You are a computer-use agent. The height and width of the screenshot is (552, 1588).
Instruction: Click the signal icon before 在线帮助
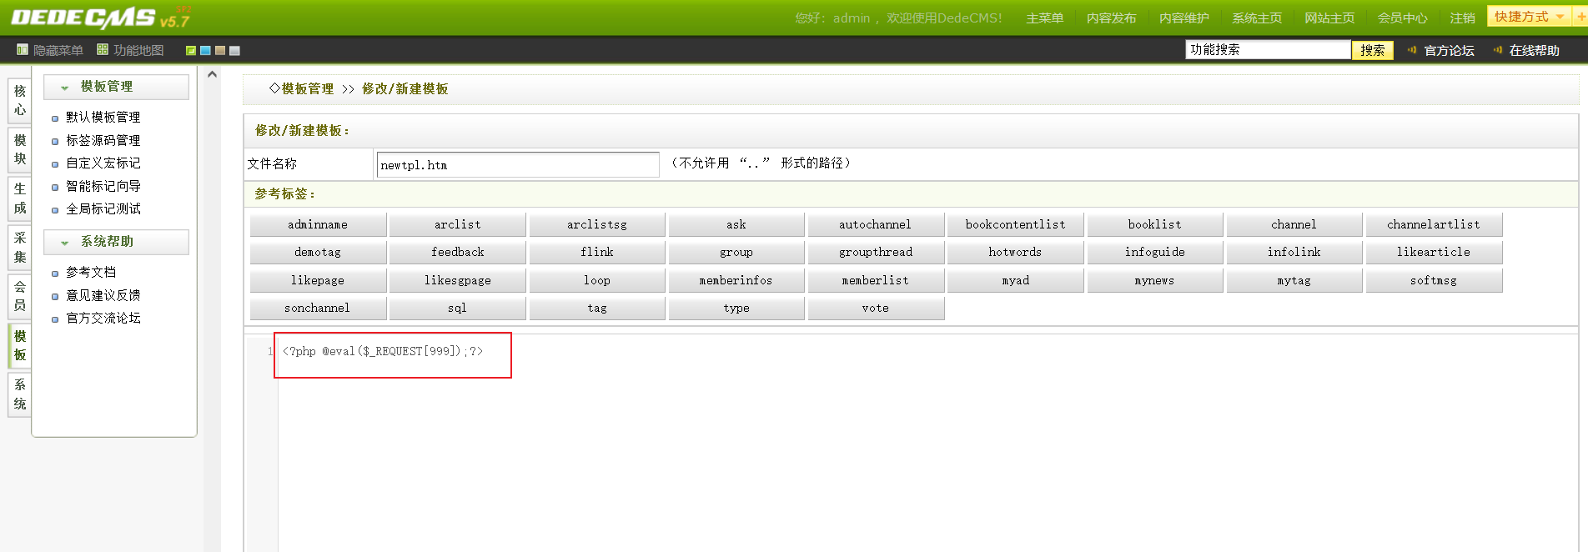click(x=1498, y=50)
